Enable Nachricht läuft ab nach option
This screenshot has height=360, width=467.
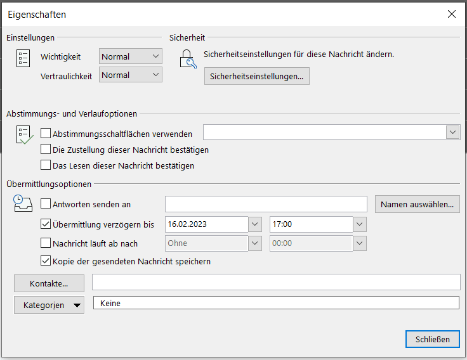click(46, 243)
